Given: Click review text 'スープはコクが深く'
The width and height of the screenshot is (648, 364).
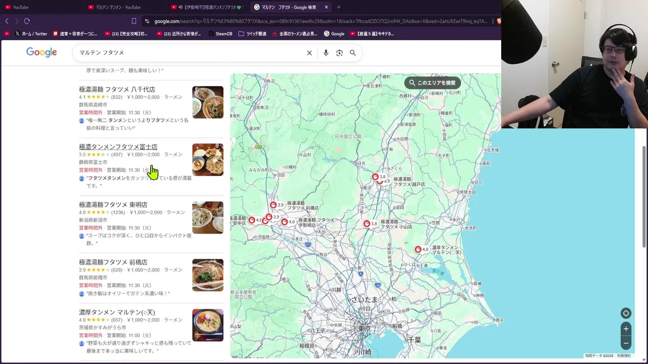Looking at the screenshot, I should [x=139, y=239].
